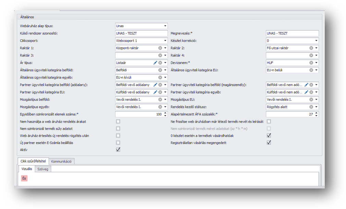Clear the Raktár 2 Fő utcai raktér value
The image size is (346, 209).
pos(311,48)
